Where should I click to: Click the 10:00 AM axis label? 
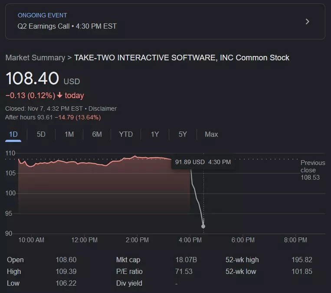point(31,240)
